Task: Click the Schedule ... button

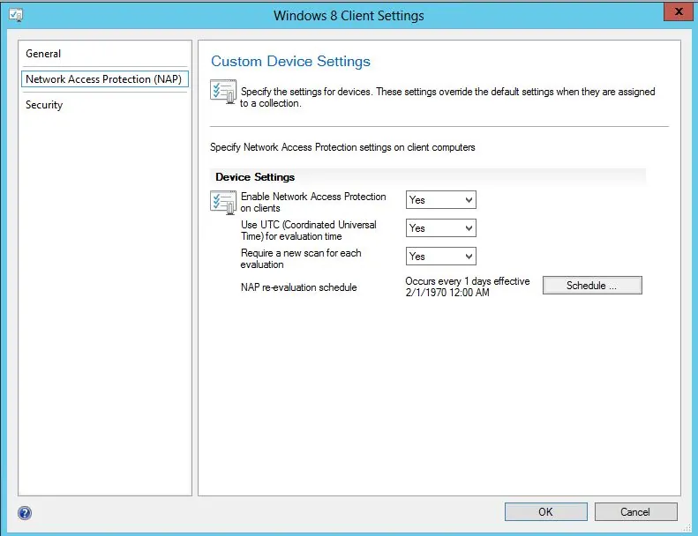Action: point(592,285)
